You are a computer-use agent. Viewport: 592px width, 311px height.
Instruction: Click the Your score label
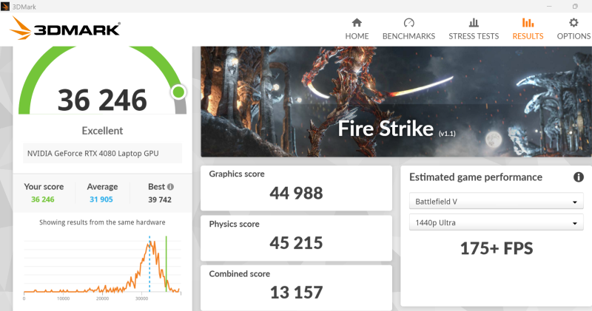pos(44,187)
